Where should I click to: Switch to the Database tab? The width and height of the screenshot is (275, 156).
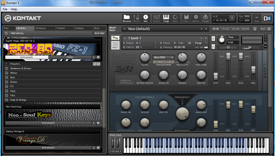(x=40, y=28)
